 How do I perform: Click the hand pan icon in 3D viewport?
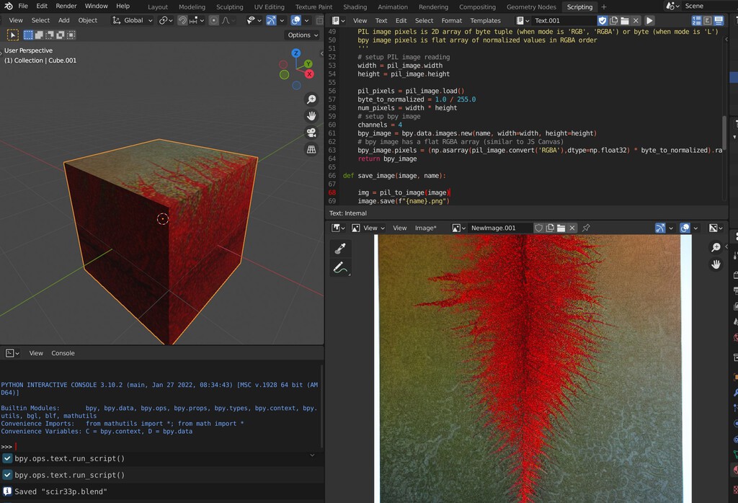click(311, 116)
